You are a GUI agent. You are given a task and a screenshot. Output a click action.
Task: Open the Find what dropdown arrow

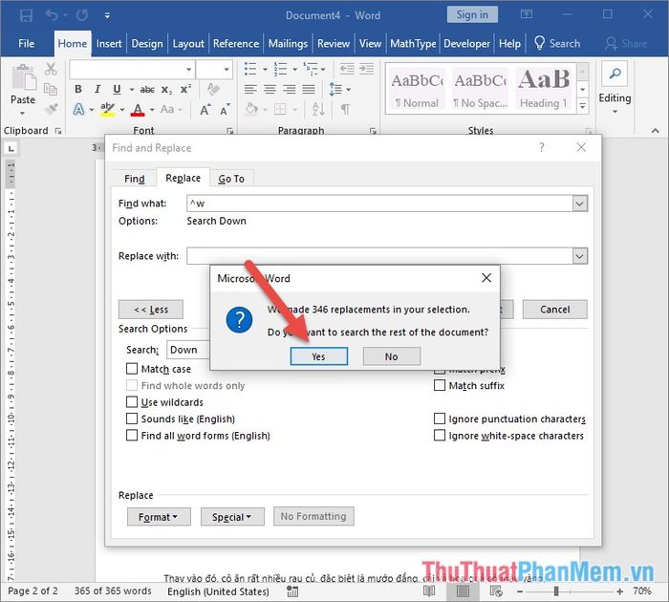pyautogui.click(x=579, y=204)
